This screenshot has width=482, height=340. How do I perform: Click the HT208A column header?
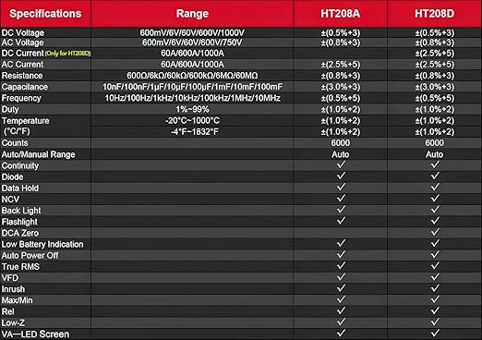point(341,14)
